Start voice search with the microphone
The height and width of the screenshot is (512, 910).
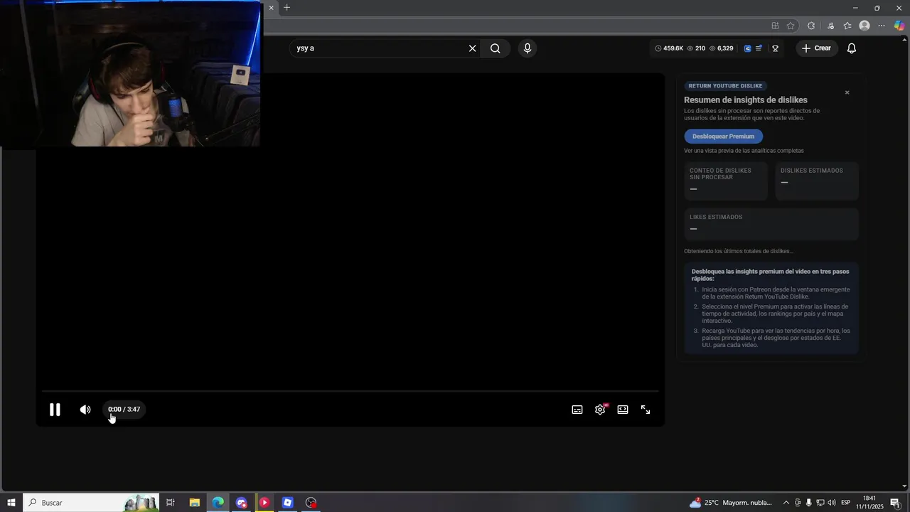click(527, 48)
